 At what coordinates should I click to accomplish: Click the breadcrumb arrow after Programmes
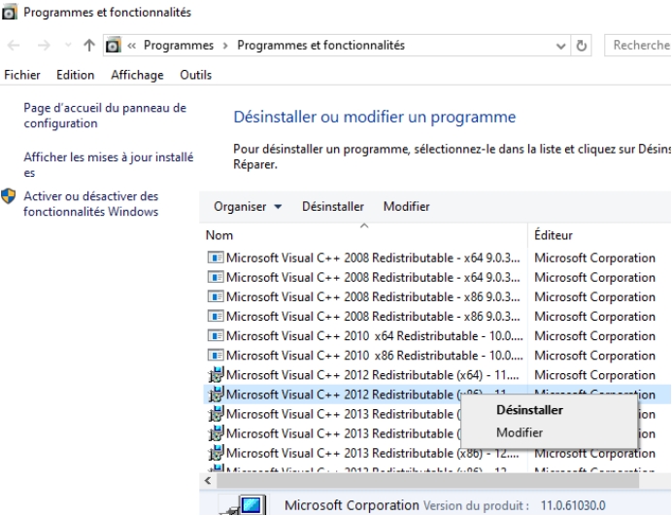(225, 46)
